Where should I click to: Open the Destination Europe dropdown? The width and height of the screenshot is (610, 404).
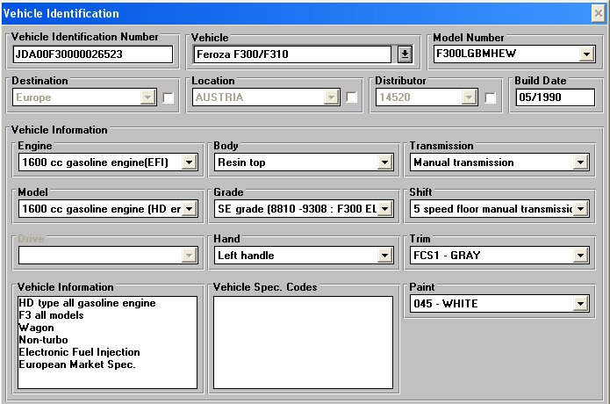[x=147, y=97]
